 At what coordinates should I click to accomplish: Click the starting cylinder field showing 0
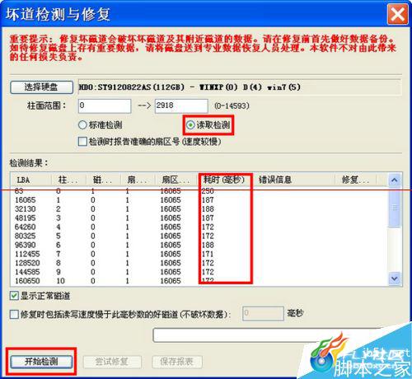[x=105, y=105]
